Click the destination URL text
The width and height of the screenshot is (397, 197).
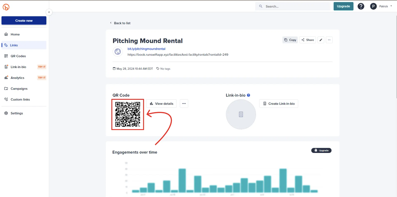coord(178,54)
